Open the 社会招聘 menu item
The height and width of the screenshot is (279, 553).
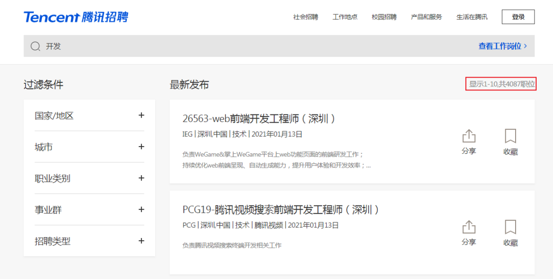coord(306,17)
